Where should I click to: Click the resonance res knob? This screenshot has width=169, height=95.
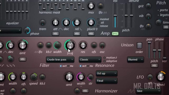(x=83, y=45)
